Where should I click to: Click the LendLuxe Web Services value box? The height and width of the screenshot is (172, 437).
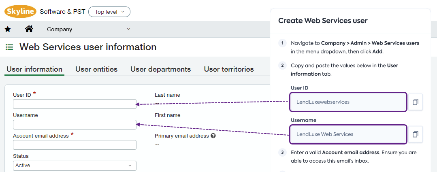point(348,134)
